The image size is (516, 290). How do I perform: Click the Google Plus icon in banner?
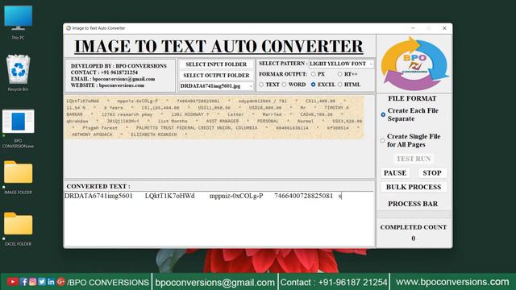[60, 282]
